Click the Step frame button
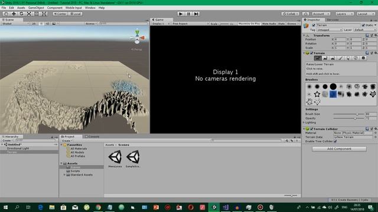Screen dimensions: 378x212 point(196,14)
